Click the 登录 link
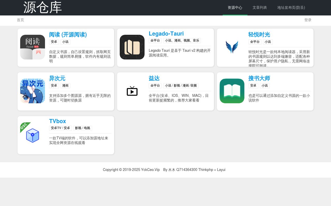 308,20
